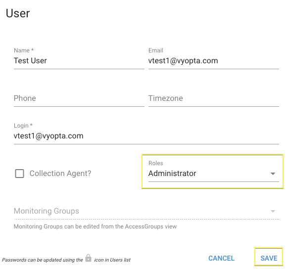Click the 'icon in Users list' text

112,260
